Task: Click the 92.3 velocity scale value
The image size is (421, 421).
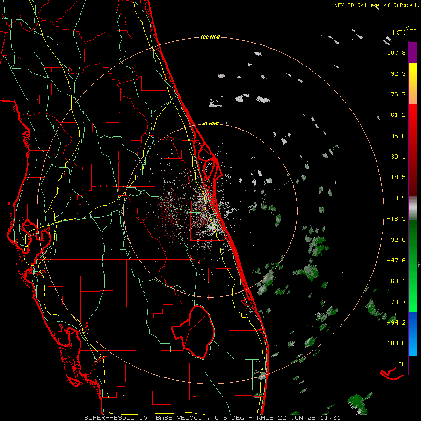Action: click(x=398, y=73)
